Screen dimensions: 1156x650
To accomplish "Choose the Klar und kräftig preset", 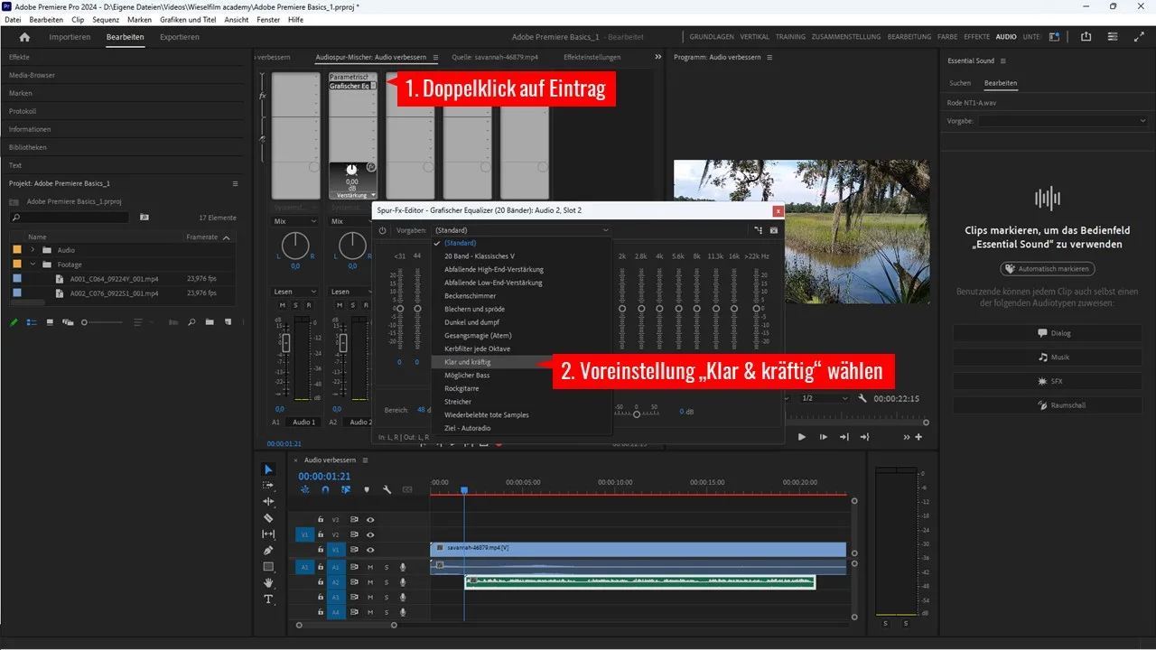I will [x=522, y=362].
